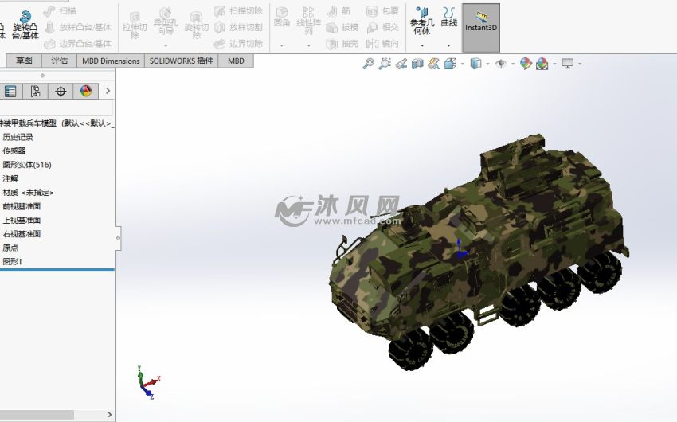Click the Zoom to Fit magnifier icon
The width and height of the screenshot is (677, 422).
368,64
